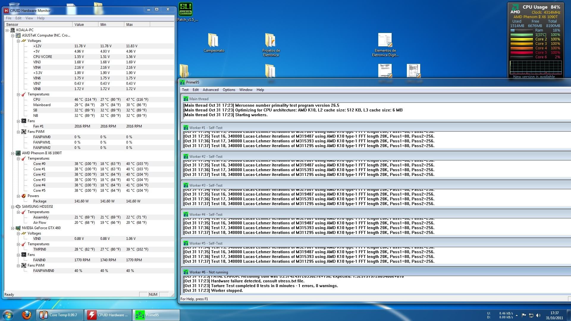
Task: Open the Advanced menu in Prime95
Action: coord(211,89)
